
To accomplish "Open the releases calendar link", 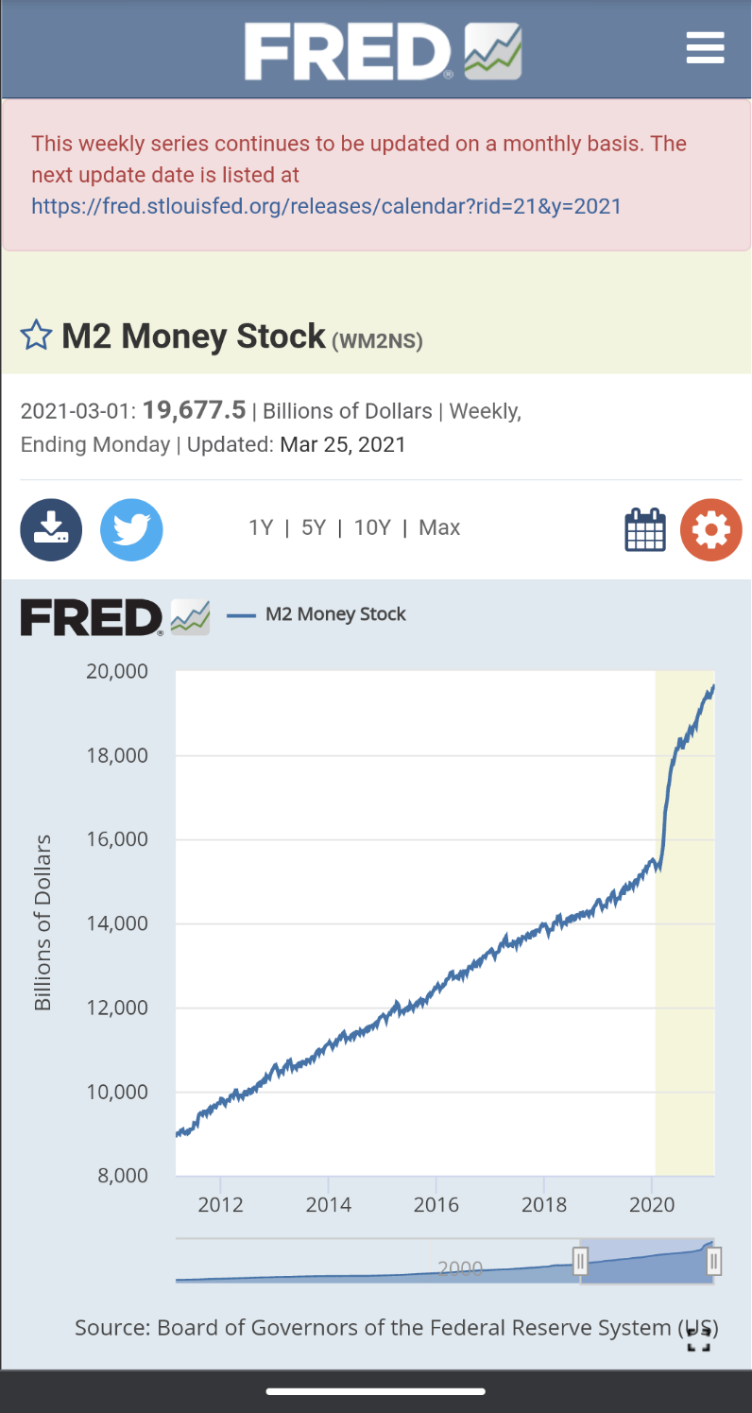I will click(327, 206).
